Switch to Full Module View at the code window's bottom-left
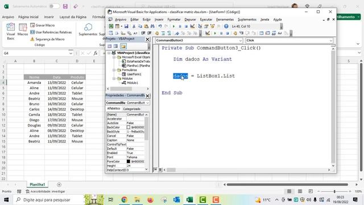Screen dimensions: 364x205 (160, 170)
